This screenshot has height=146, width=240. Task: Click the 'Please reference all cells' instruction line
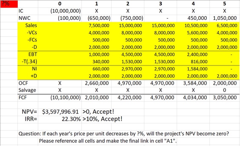coord(108,141)
